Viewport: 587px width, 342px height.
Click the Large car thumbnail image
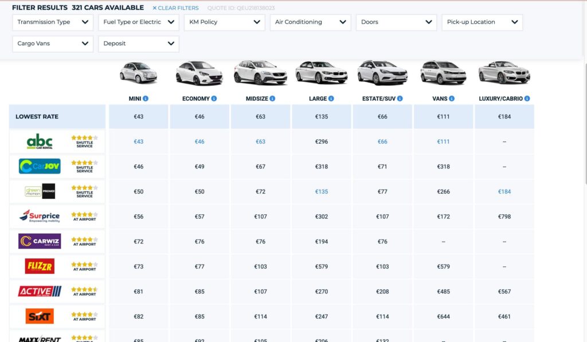pos(321,72)
